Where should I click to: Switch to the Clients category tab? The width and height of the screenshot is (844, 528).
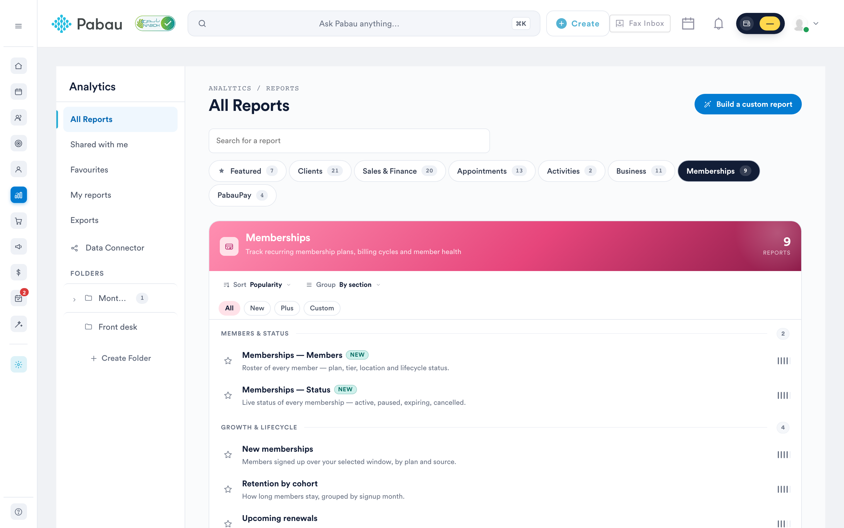point(320,171)
